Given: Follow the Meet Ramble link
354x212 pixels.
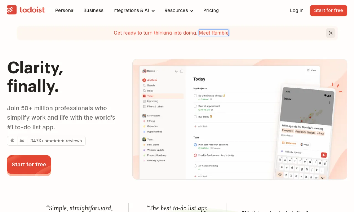Looking at the screenshot, I should point(214,33).
